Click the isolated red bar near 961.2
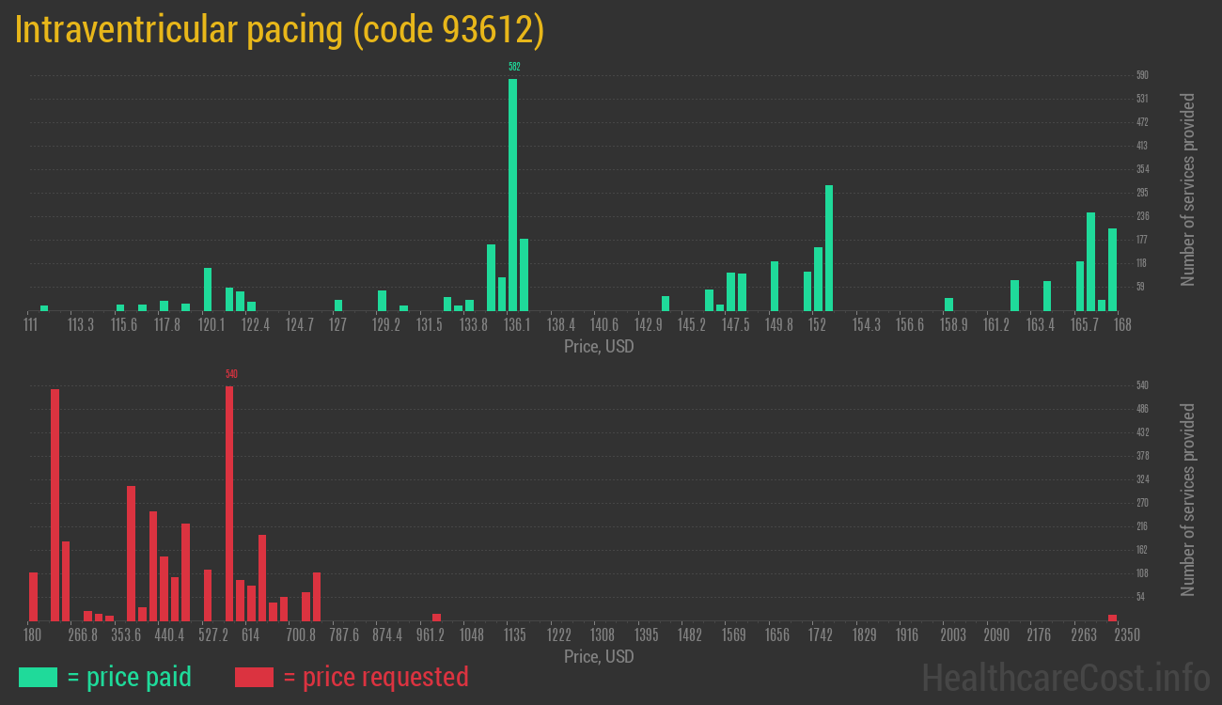The height and width of the screenshot is (705, 1222). click(436, 617)
